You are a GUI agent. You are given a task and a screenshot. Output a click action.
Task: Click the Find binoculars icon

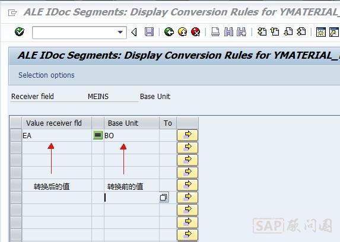click(228, 32)
